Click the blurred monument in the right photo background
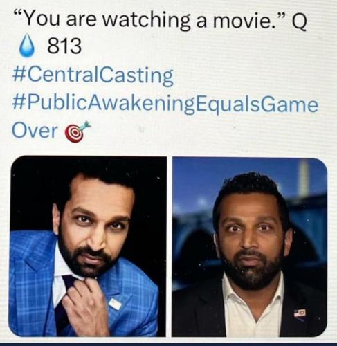 pos(303,178)
